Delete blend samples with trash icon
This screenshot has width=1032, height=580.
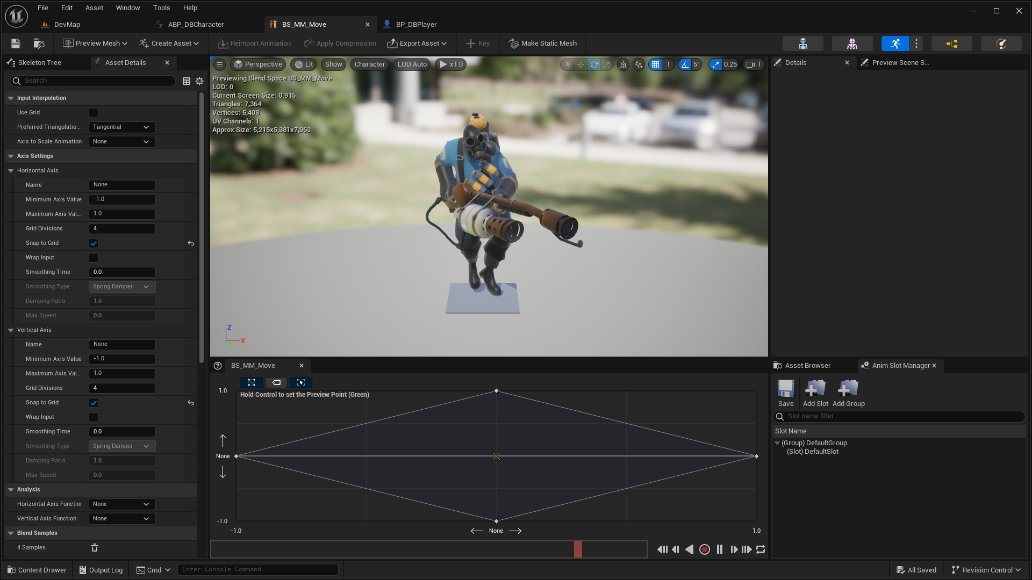click(x=95, y=548)
